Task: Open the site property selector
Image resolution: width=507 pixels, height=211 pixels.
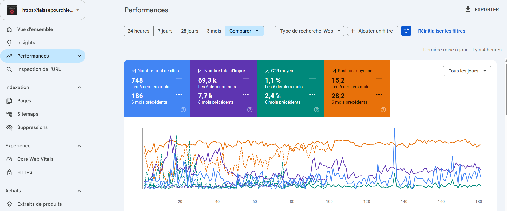Action: pos(43,10)
